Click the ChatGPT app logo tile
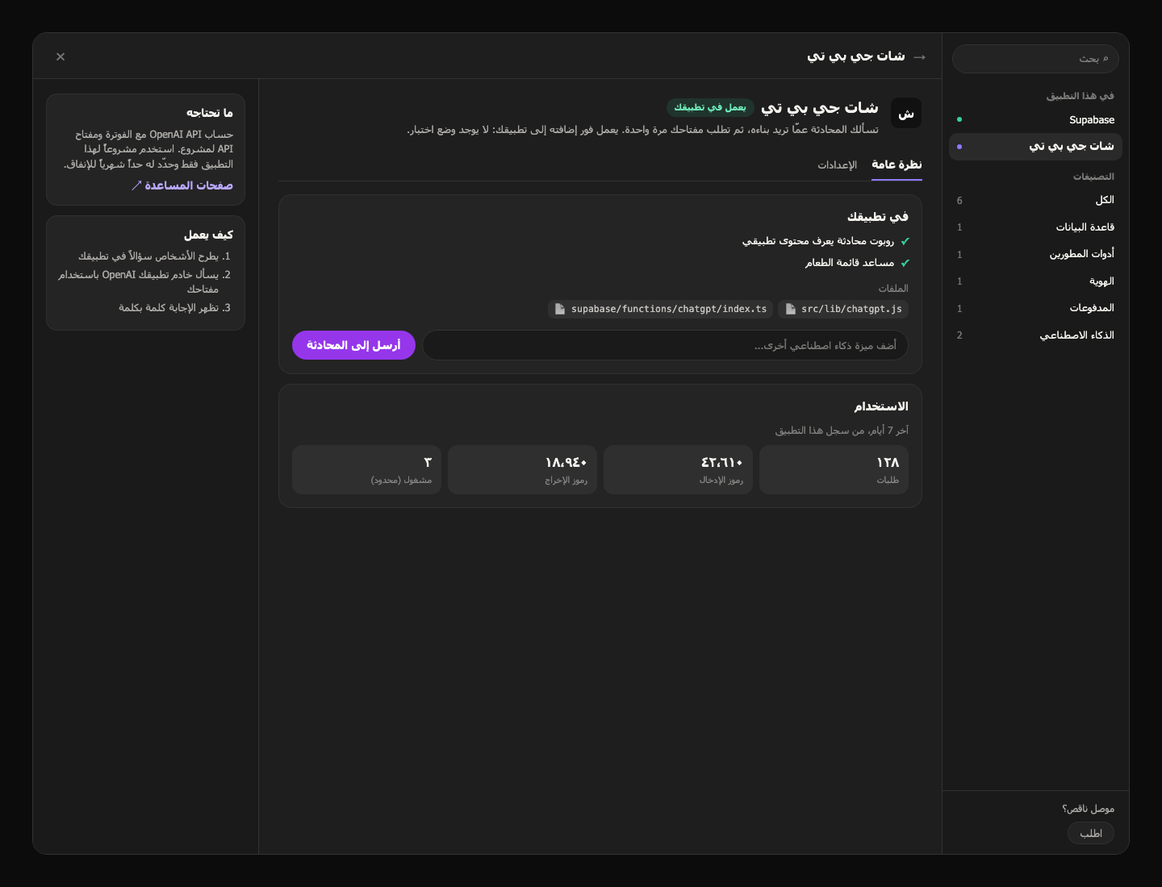The image size is (1162, 887). [x=906, y=113]
